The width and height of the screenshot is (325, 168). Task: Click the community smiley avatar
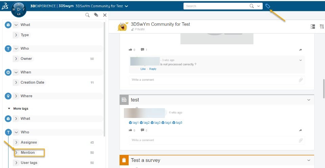coord(123,26)
